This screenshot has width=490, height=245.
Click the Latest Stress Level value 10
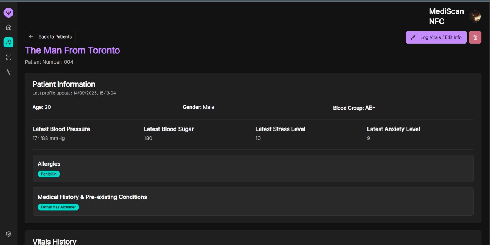258,138
